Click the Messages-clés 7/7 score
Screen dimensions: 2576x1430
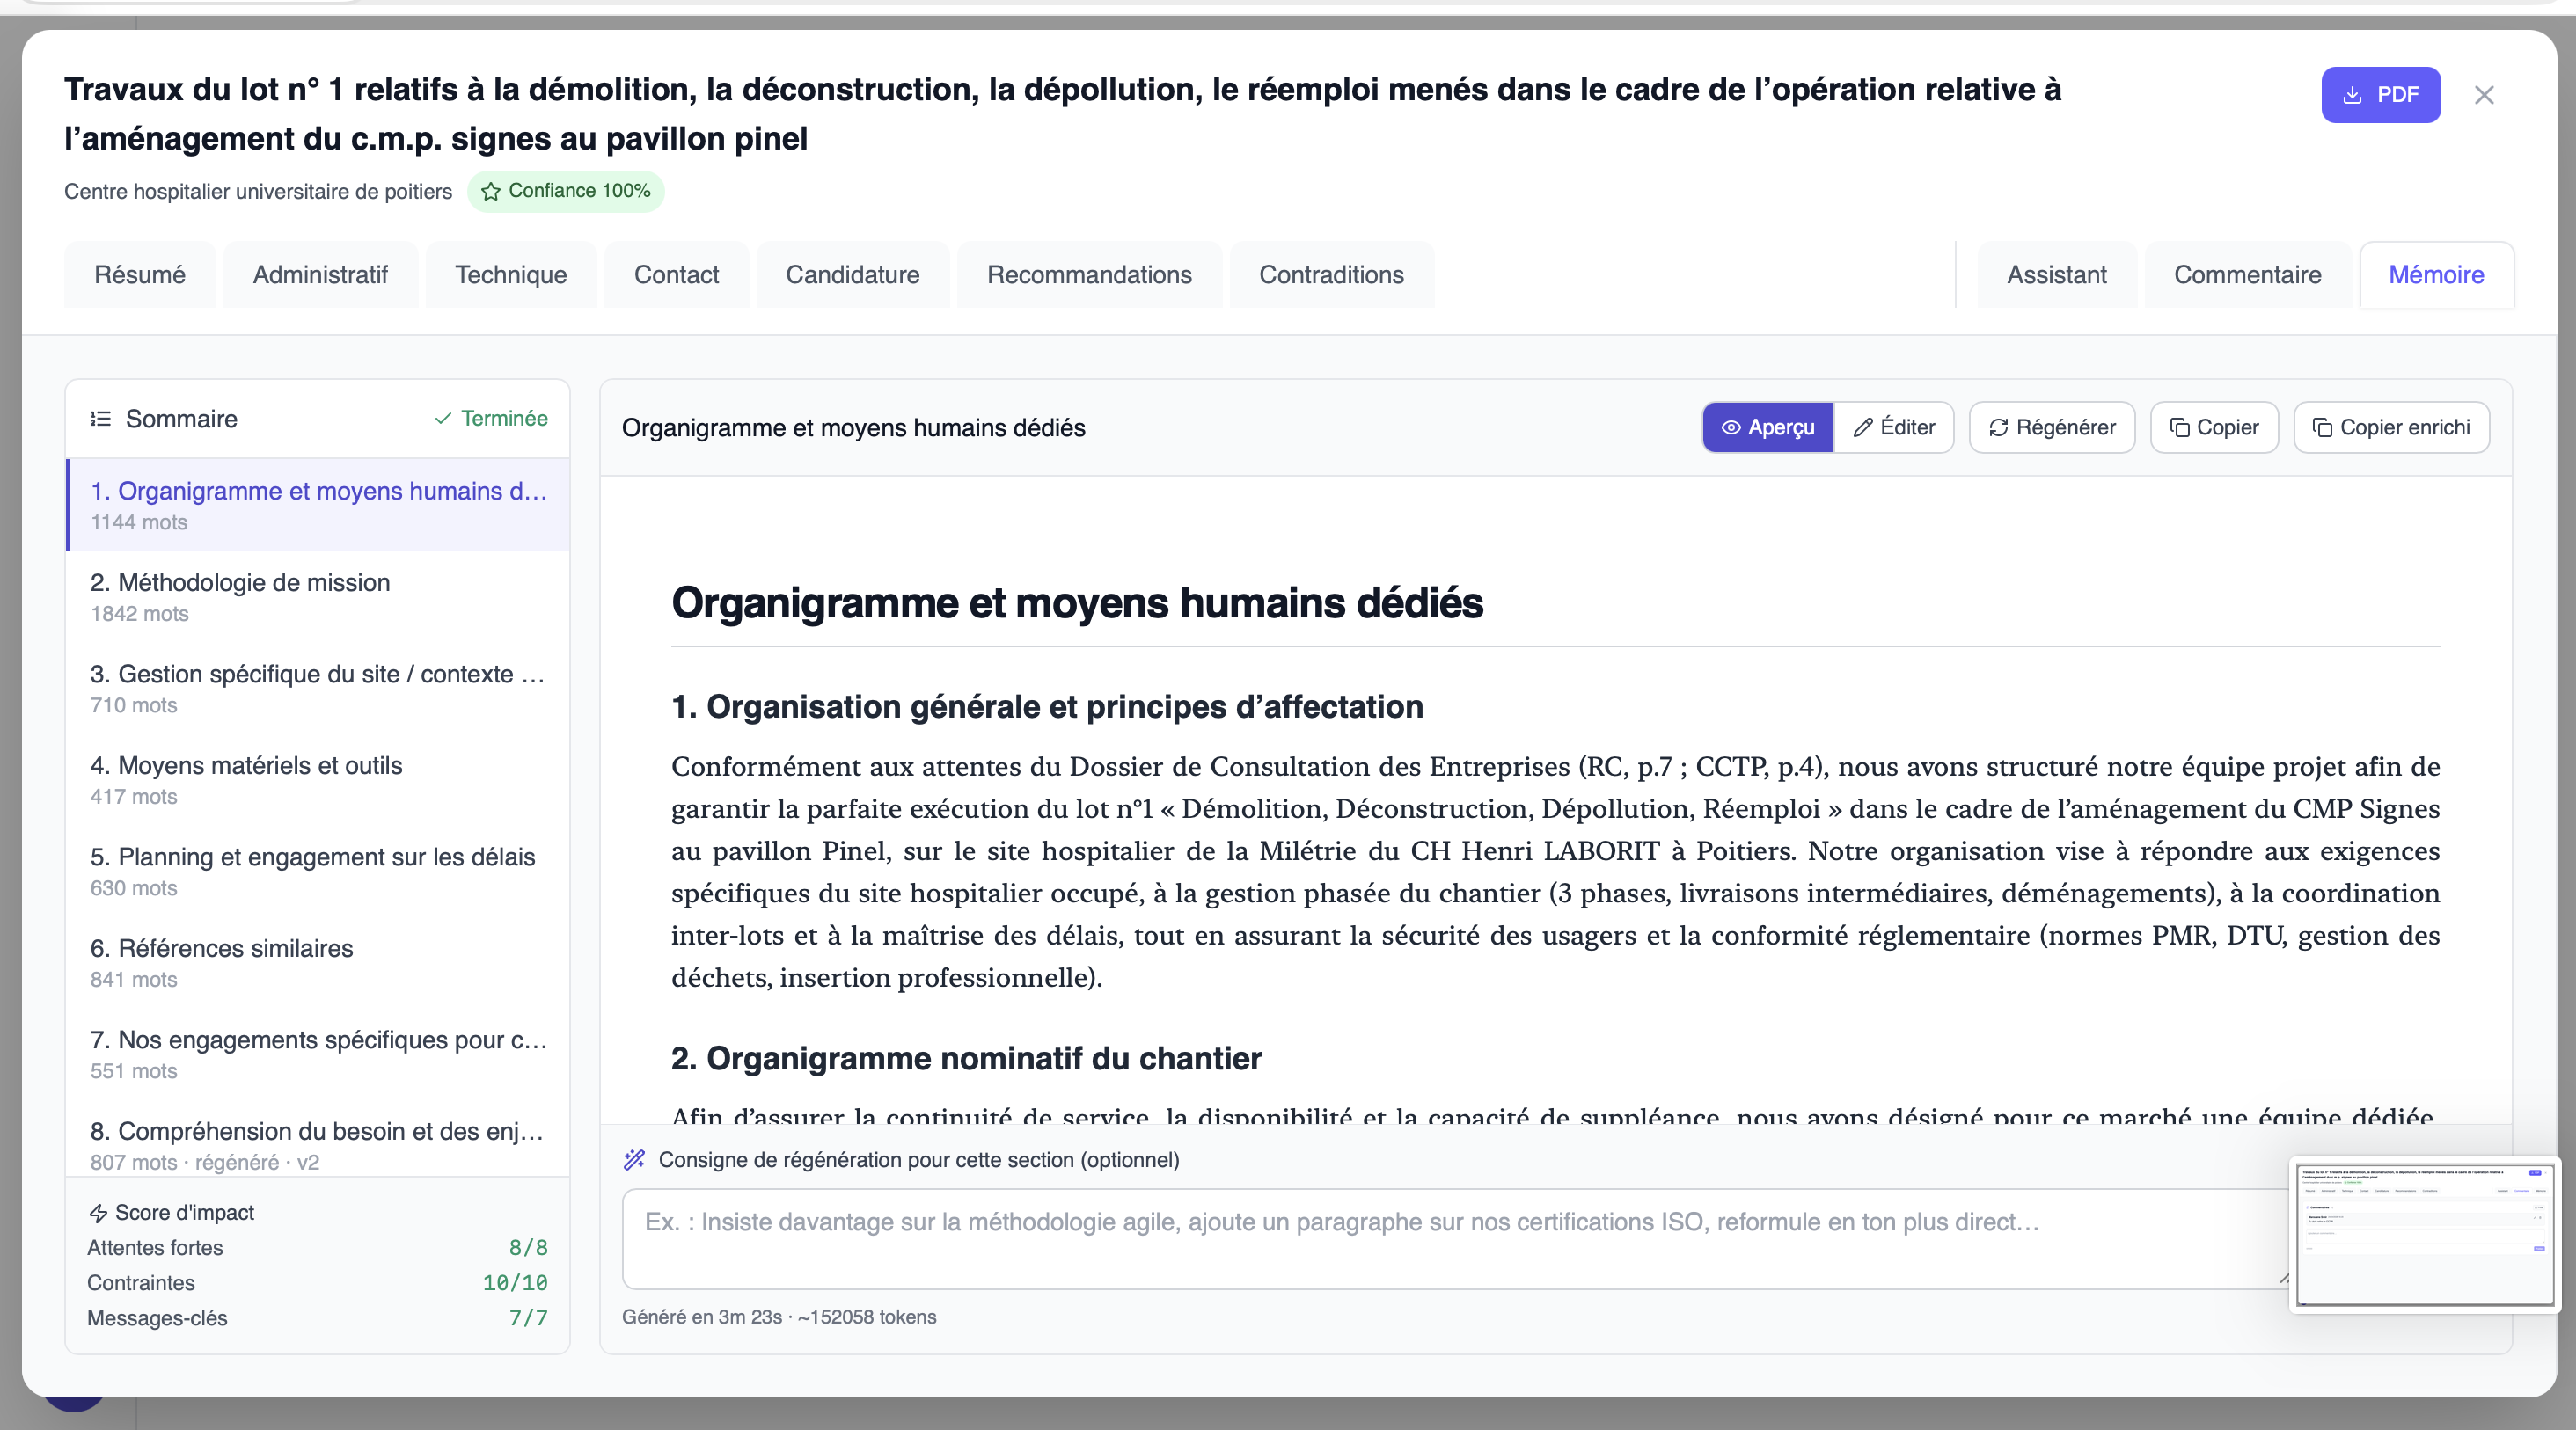coord(528,1318)
